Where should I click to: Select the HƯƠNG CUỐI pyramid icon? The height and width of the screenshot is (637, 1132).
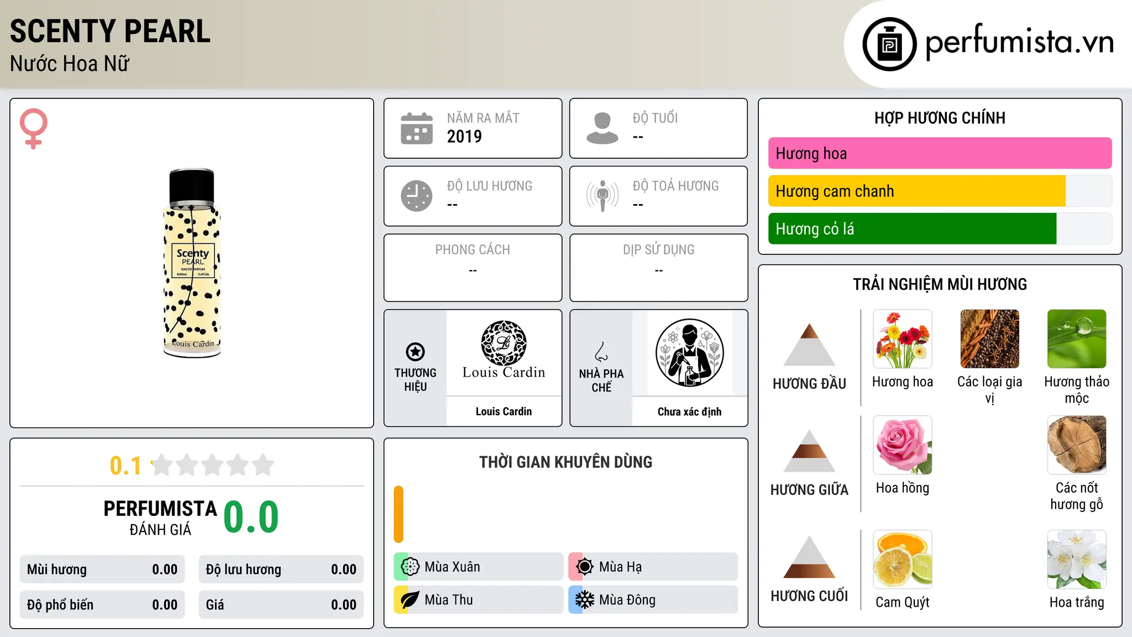point(809,557)
